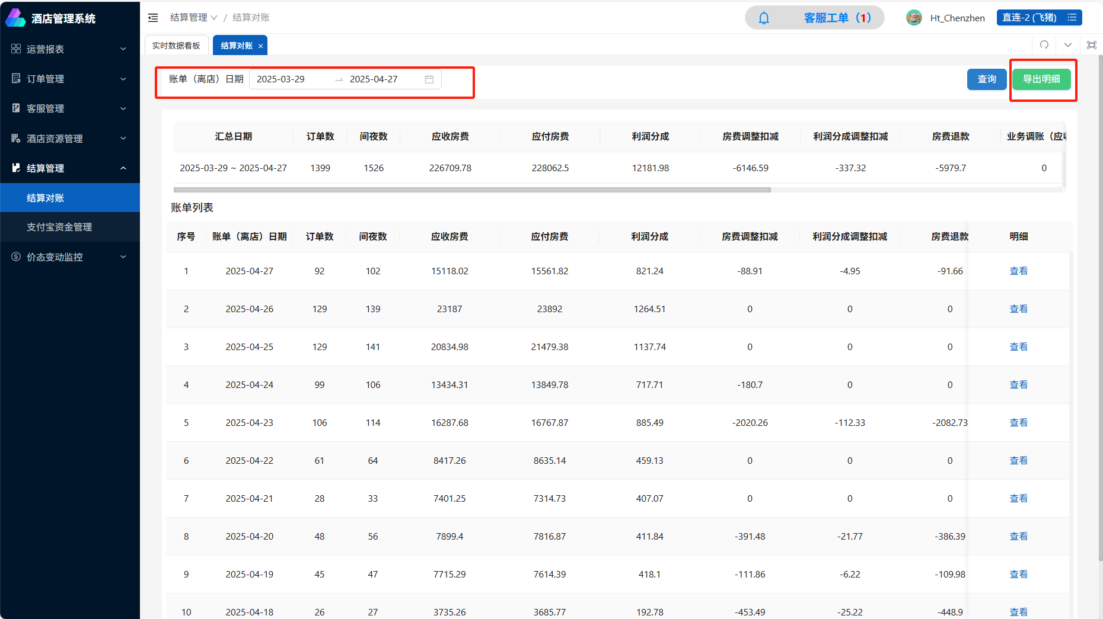The image size is (1103, 619).
Task: View details for 2025-04-24 row
Action: 1018,385
